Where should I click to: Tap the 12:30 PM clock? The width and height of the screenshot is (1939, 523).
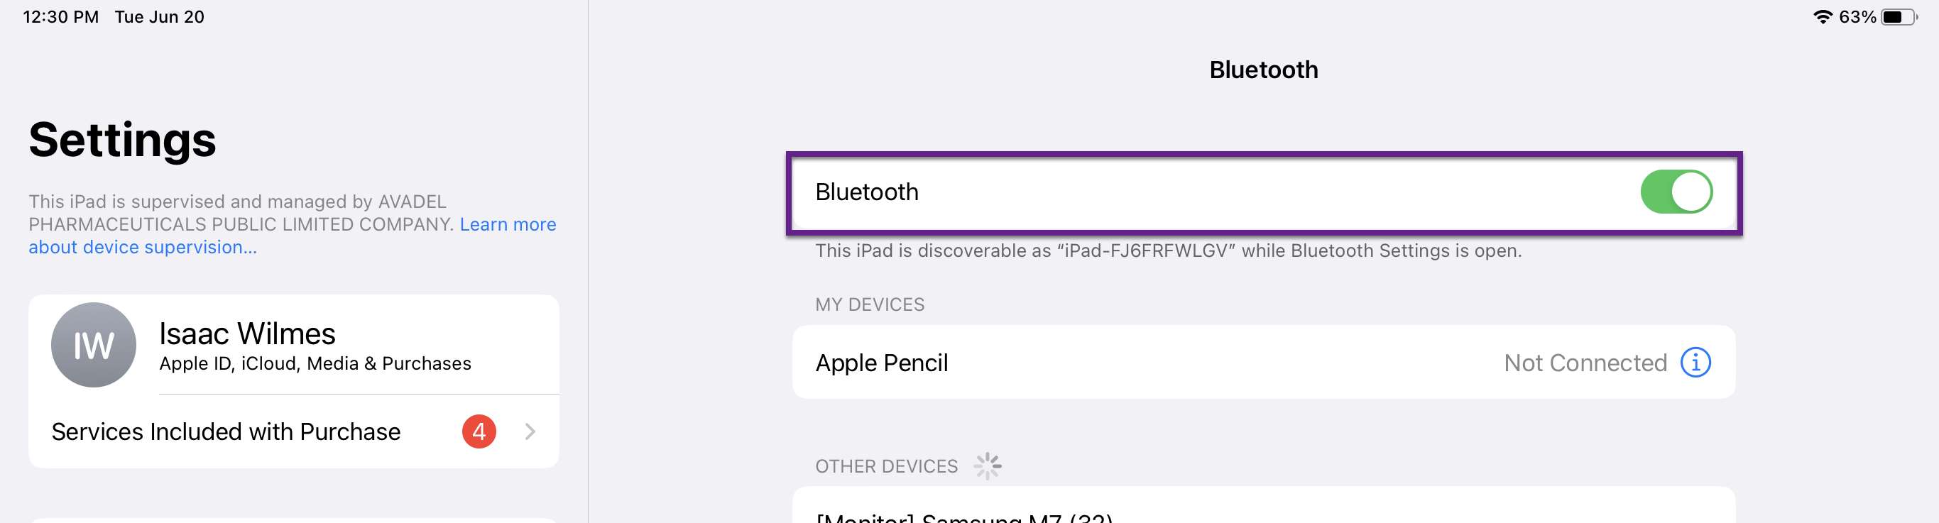coord(61,16)
